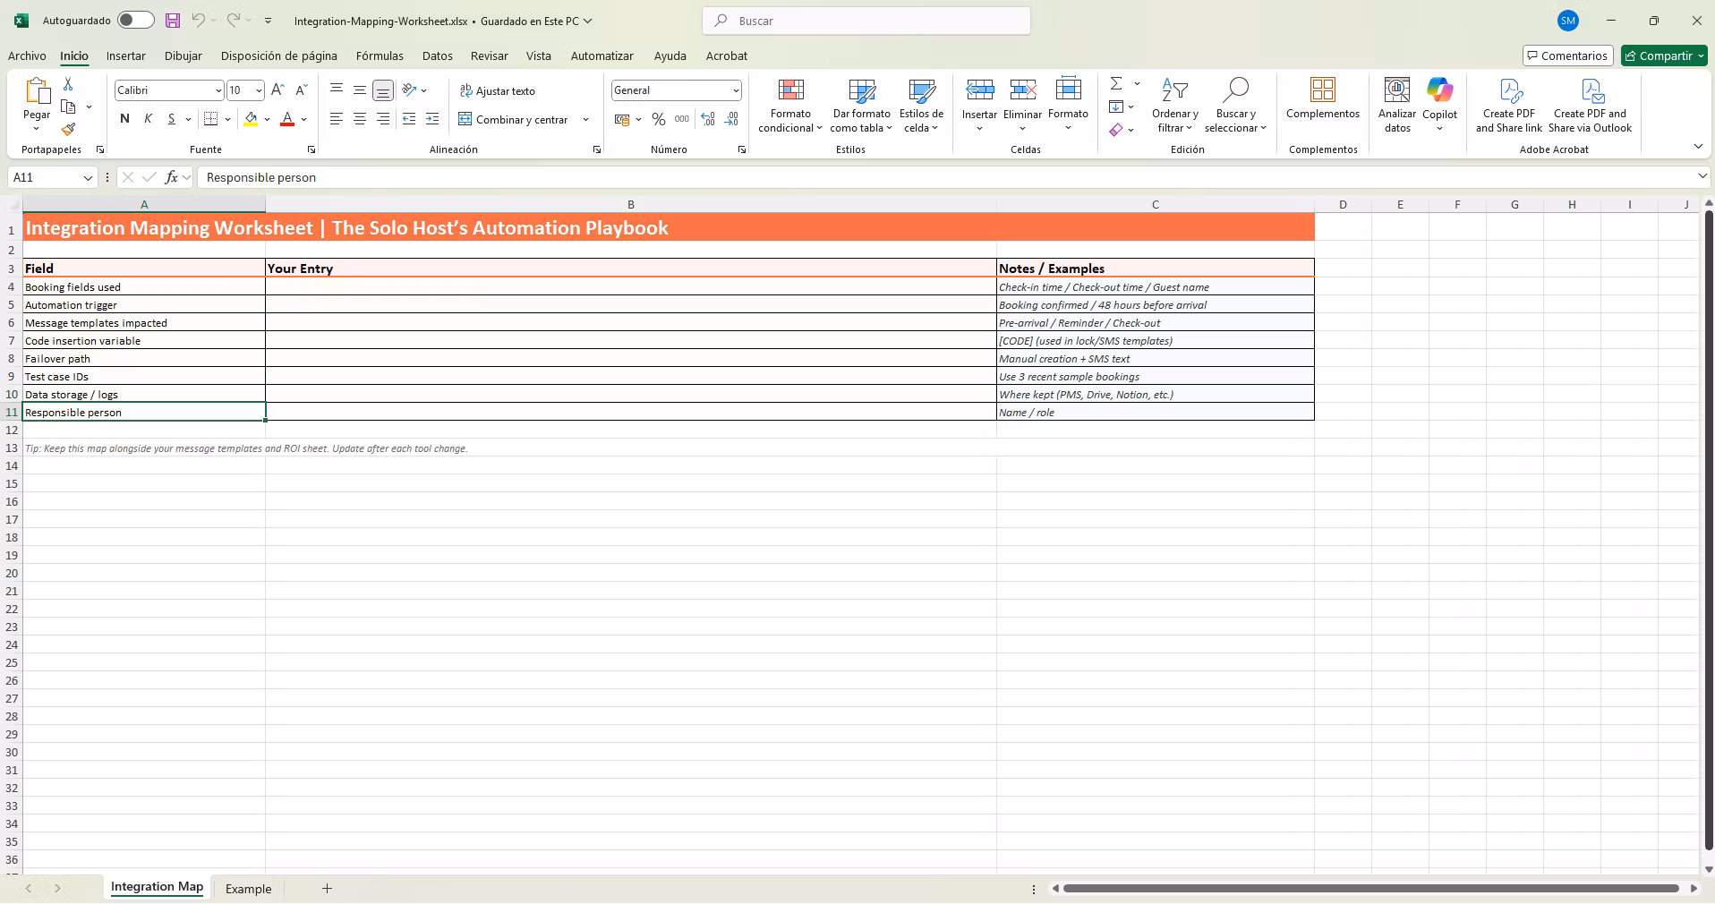Click the insert function fx icon
The width and height of the screenshot is (1715, 904).
click(171, 177)
